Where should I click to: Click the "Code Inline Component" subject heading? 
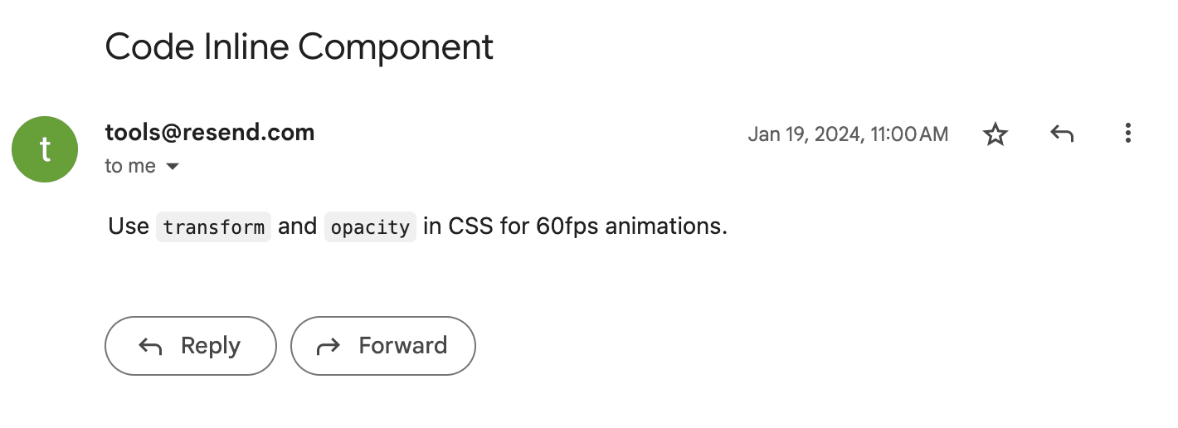tap(299, 47)
